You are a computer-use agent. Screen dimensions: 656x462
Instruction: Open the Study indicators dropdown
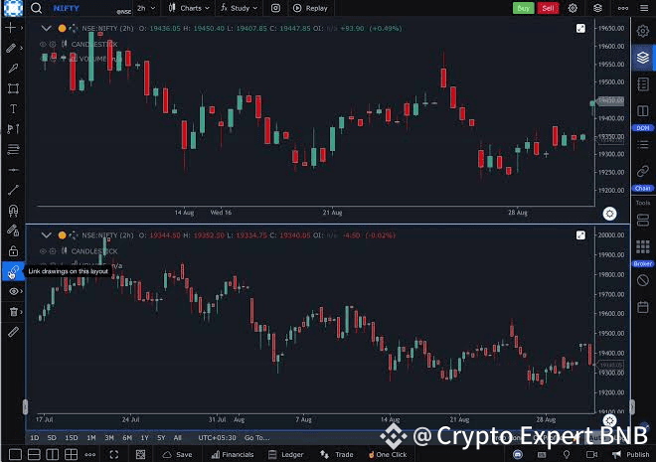click(239, 8)
